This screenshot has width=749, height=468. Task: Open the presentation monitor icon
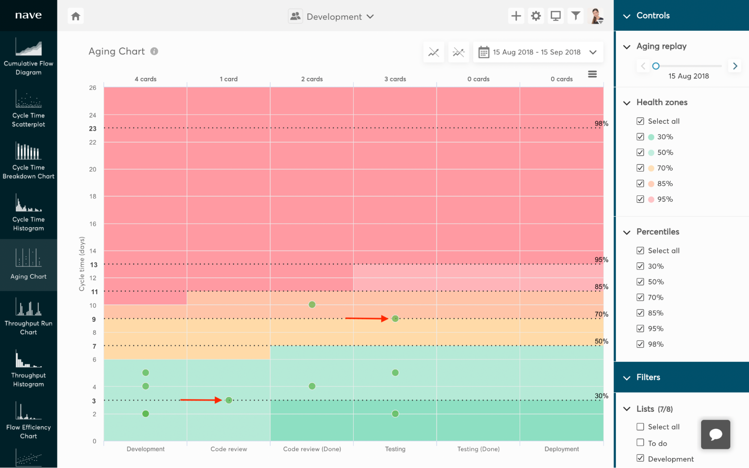tap(555, 16)
